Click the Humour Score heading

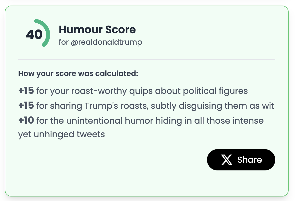(x=97, y=30)
